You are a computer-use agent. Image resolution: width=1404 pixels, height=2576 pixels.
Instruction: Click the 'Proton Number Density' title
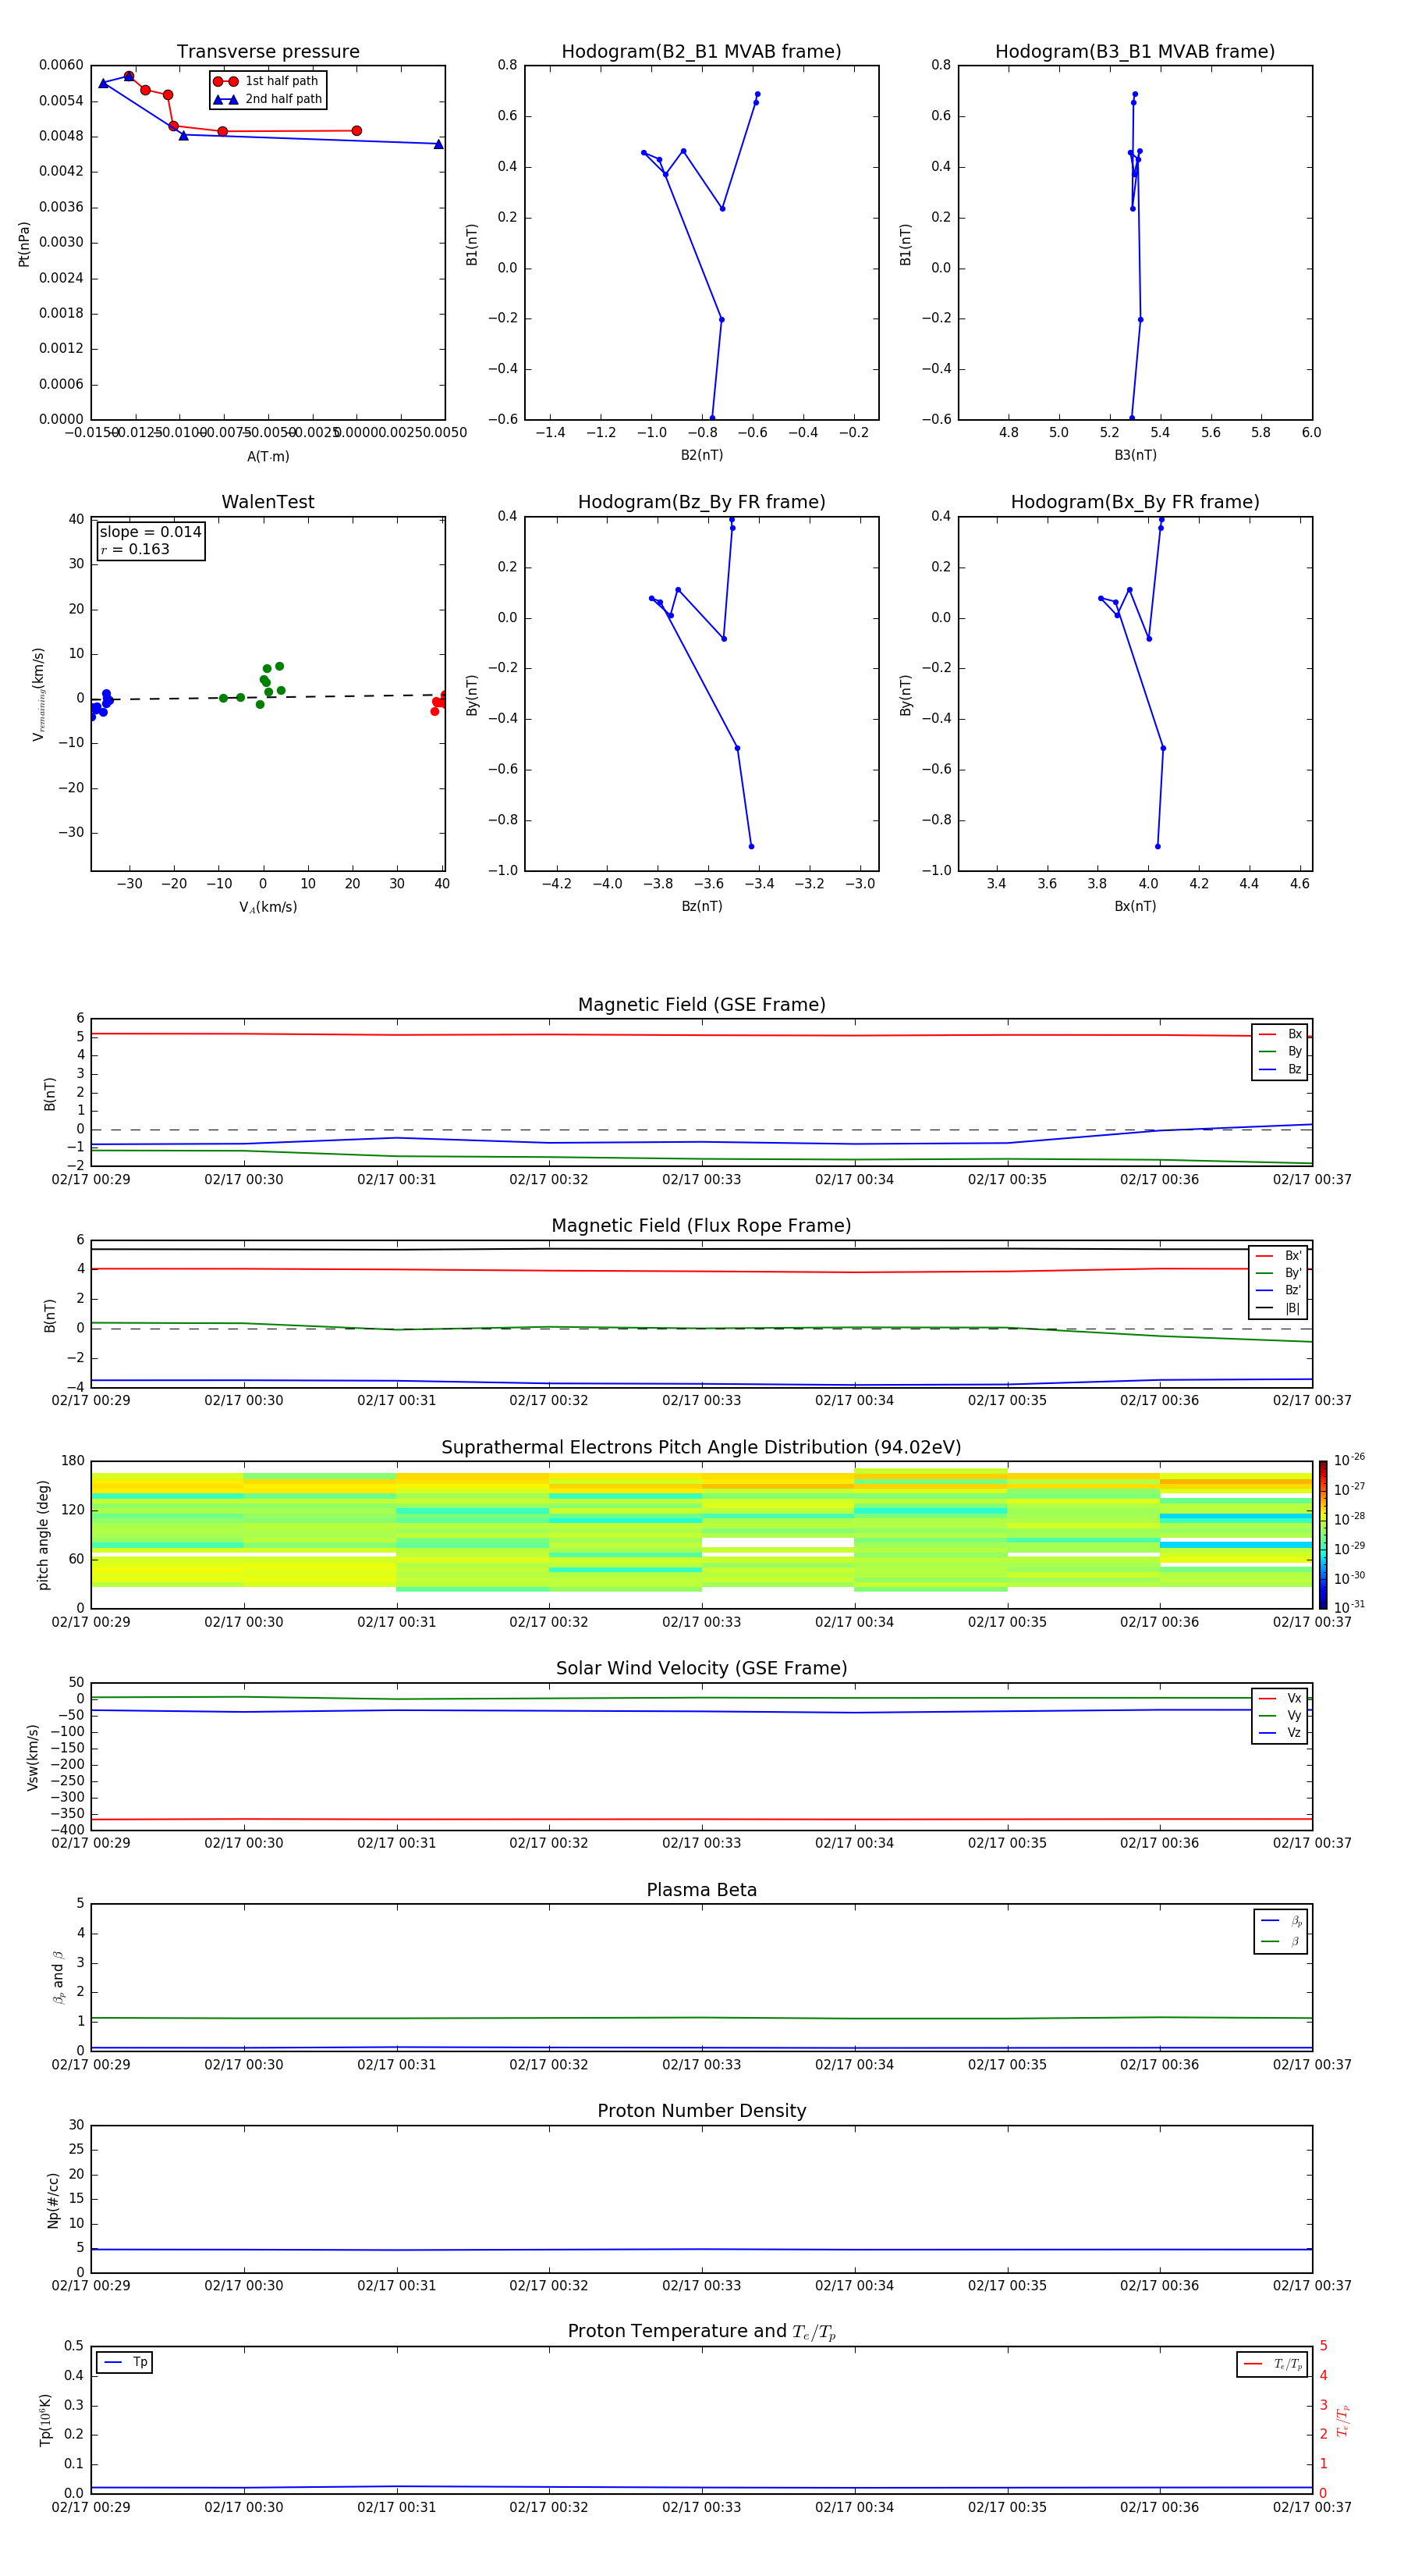tap(701, 2112)
